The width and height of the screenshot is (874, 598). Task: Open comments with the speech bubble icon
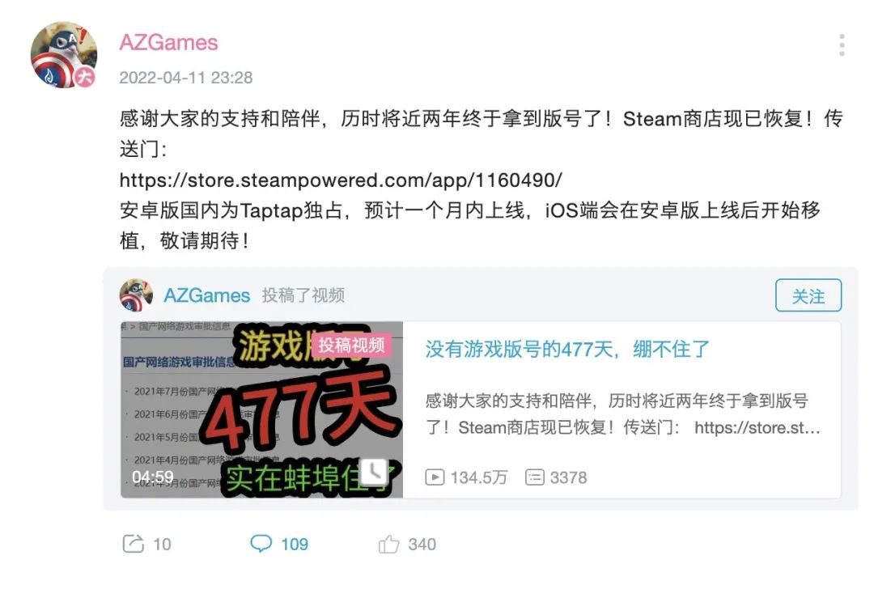(261, 544)
